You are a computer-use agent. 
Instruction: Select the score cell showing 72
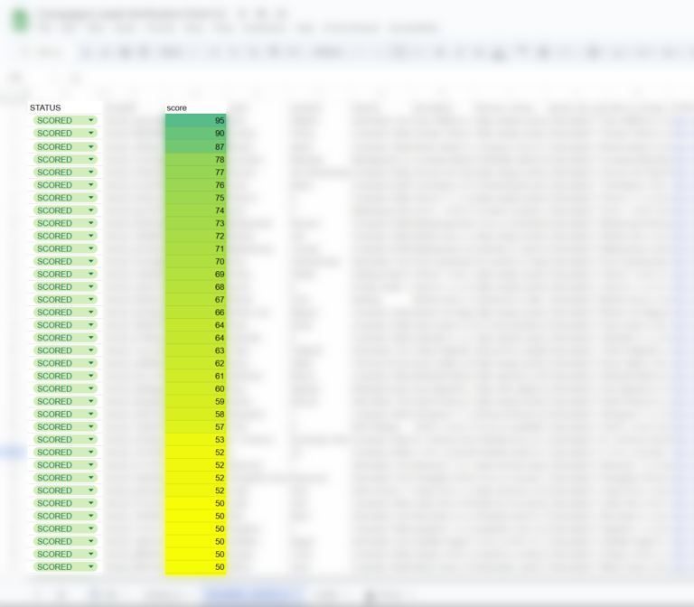coord(195,236)
